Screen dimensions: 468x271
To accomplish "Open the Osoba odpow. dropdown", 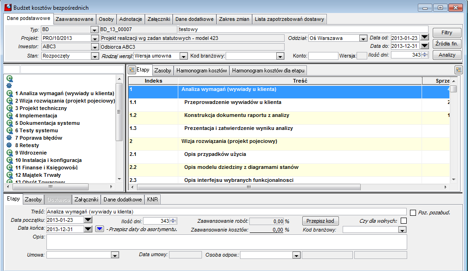I will click(x=296, y=255).
